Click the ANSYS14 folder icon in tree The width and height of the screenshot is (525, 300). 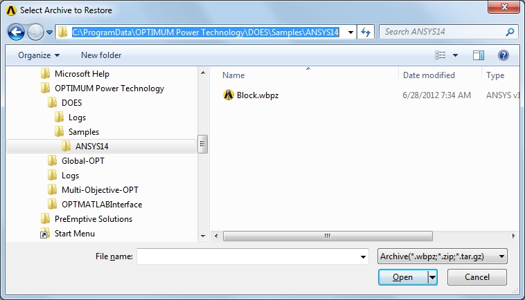tap(66, 146)
